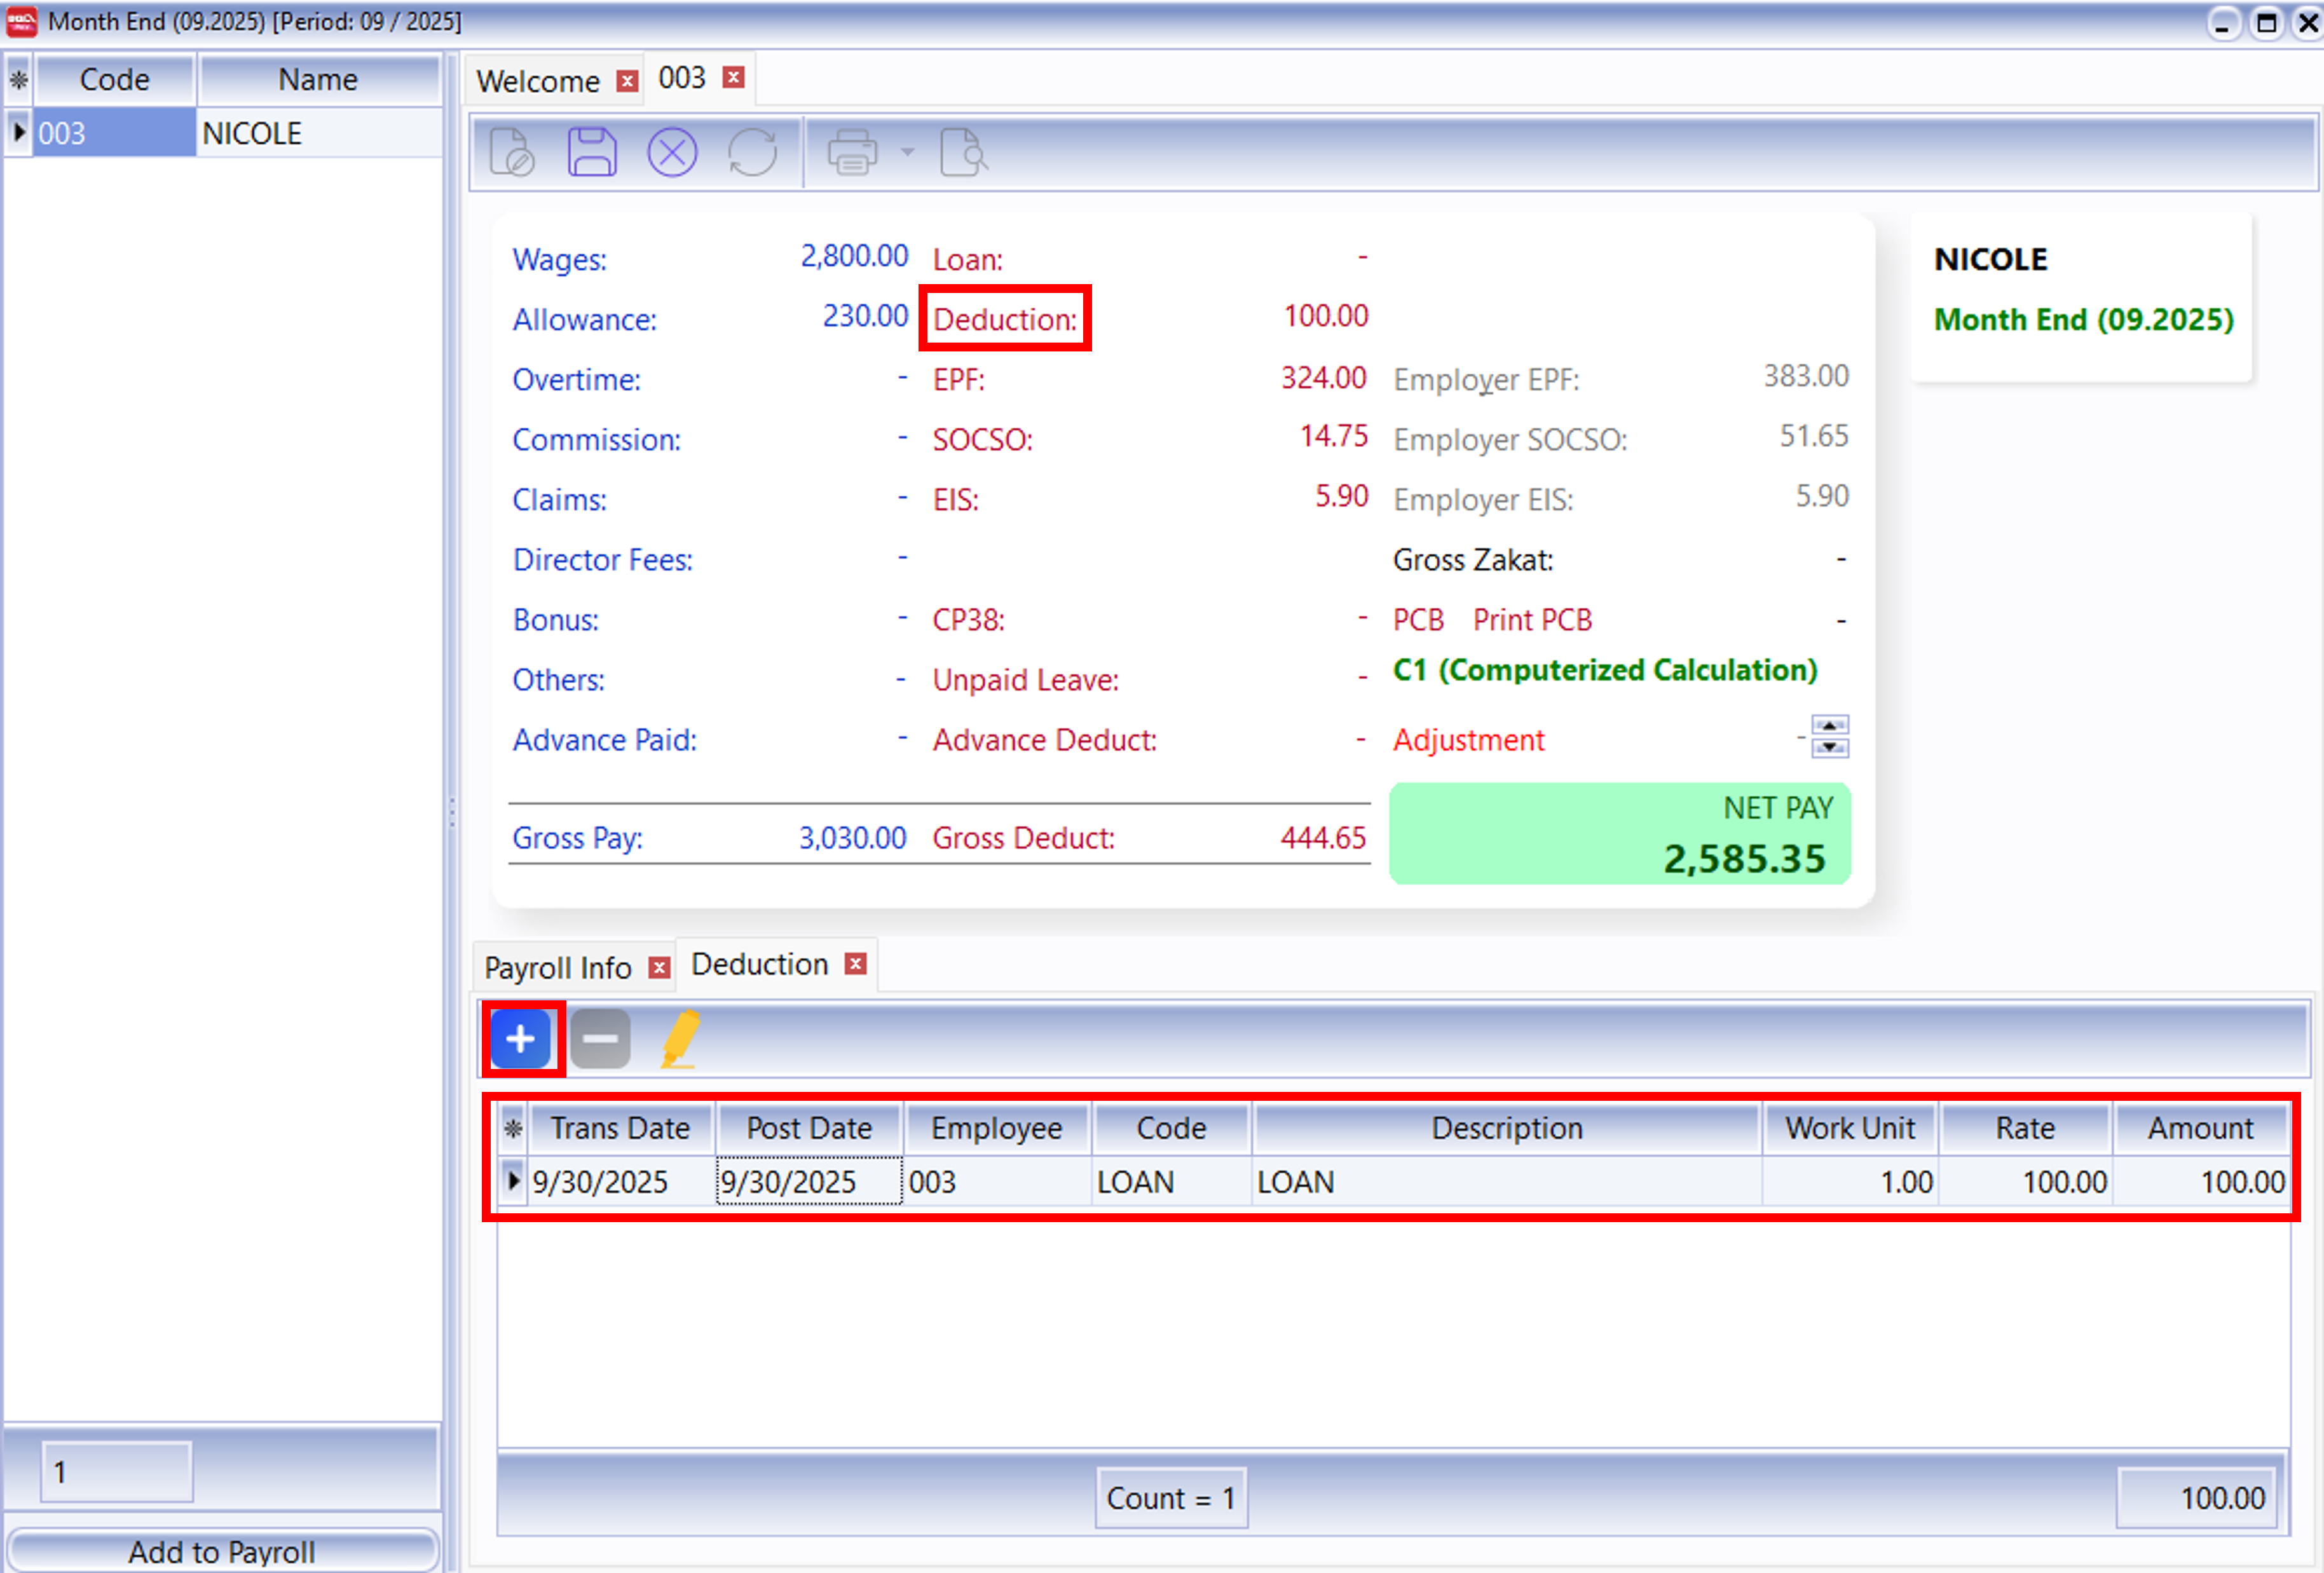2324x1573 pixels.
Task: Open the Print dropdown arrow
Action: pos(907,153)
